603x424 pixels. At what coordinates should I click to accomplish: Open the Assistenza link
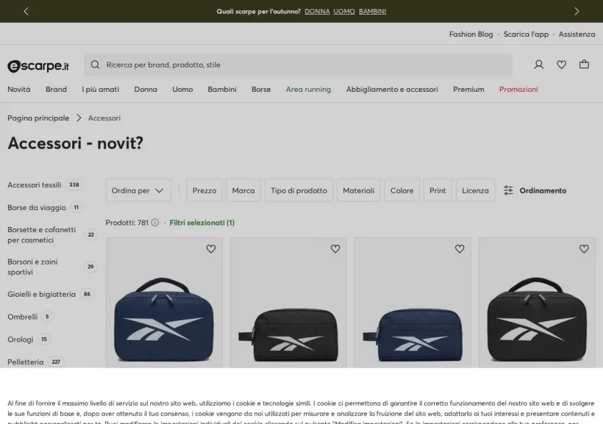(x=577, y=35)
